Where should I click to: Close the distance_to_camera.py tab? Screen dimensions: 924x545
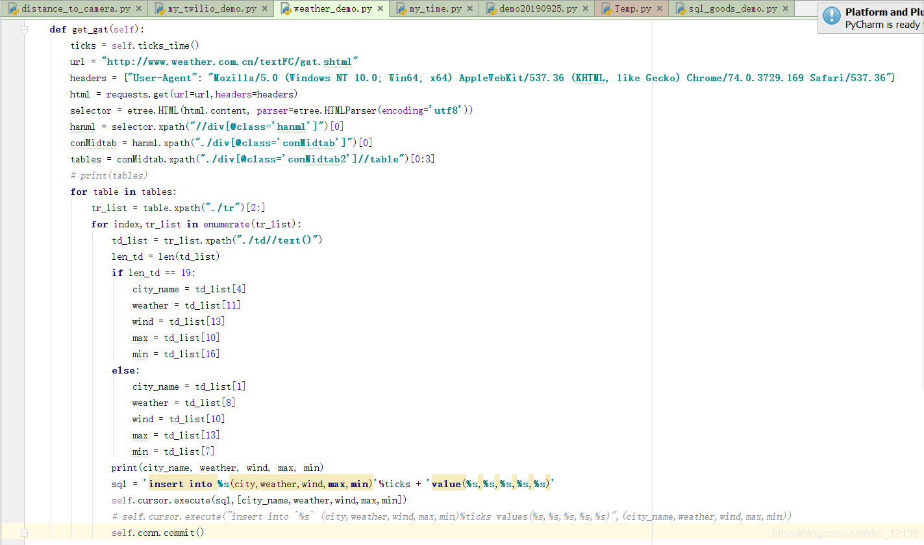(138, 9)
